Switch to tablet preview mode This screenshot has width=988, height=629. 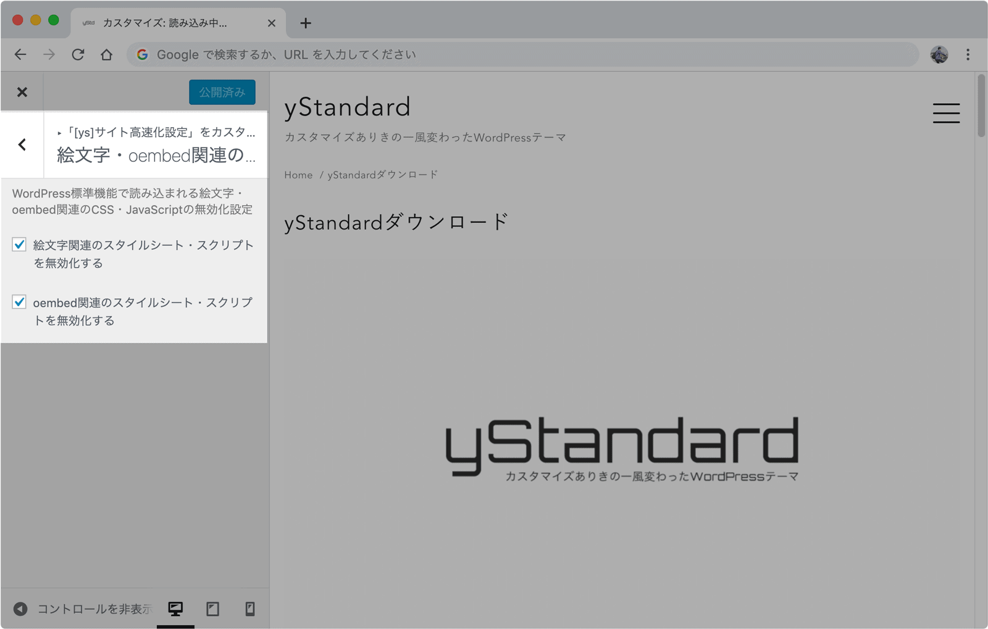(x=213, y=609)
